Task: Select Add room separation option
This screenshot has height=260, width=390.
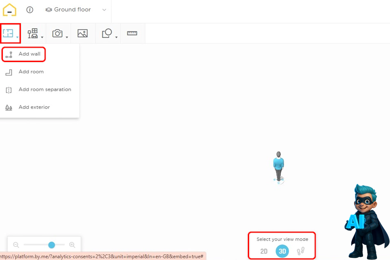Action: (x=45, y=90)
